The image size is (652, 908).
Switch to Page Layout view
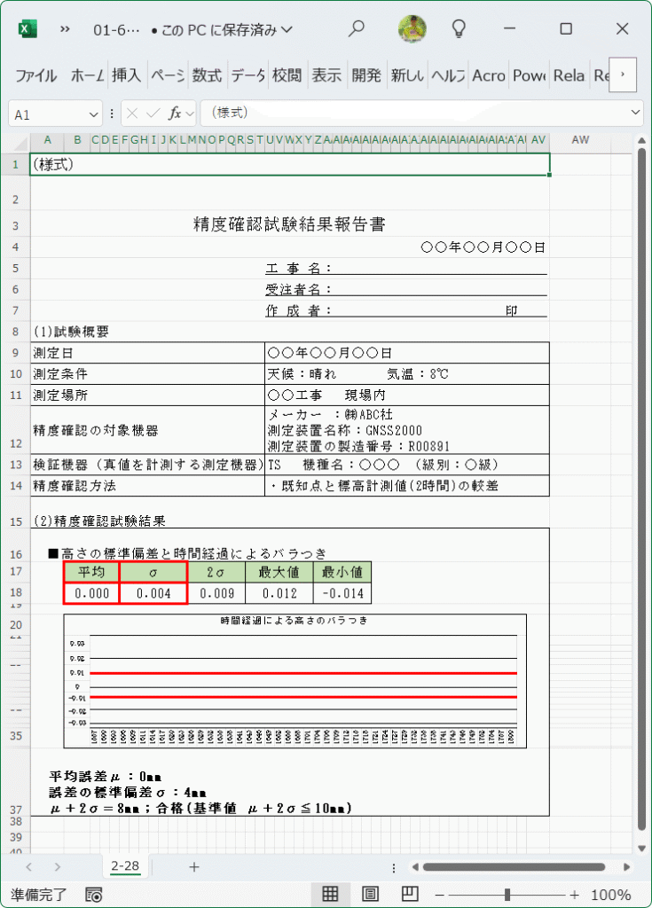click(x=370, y=894)
